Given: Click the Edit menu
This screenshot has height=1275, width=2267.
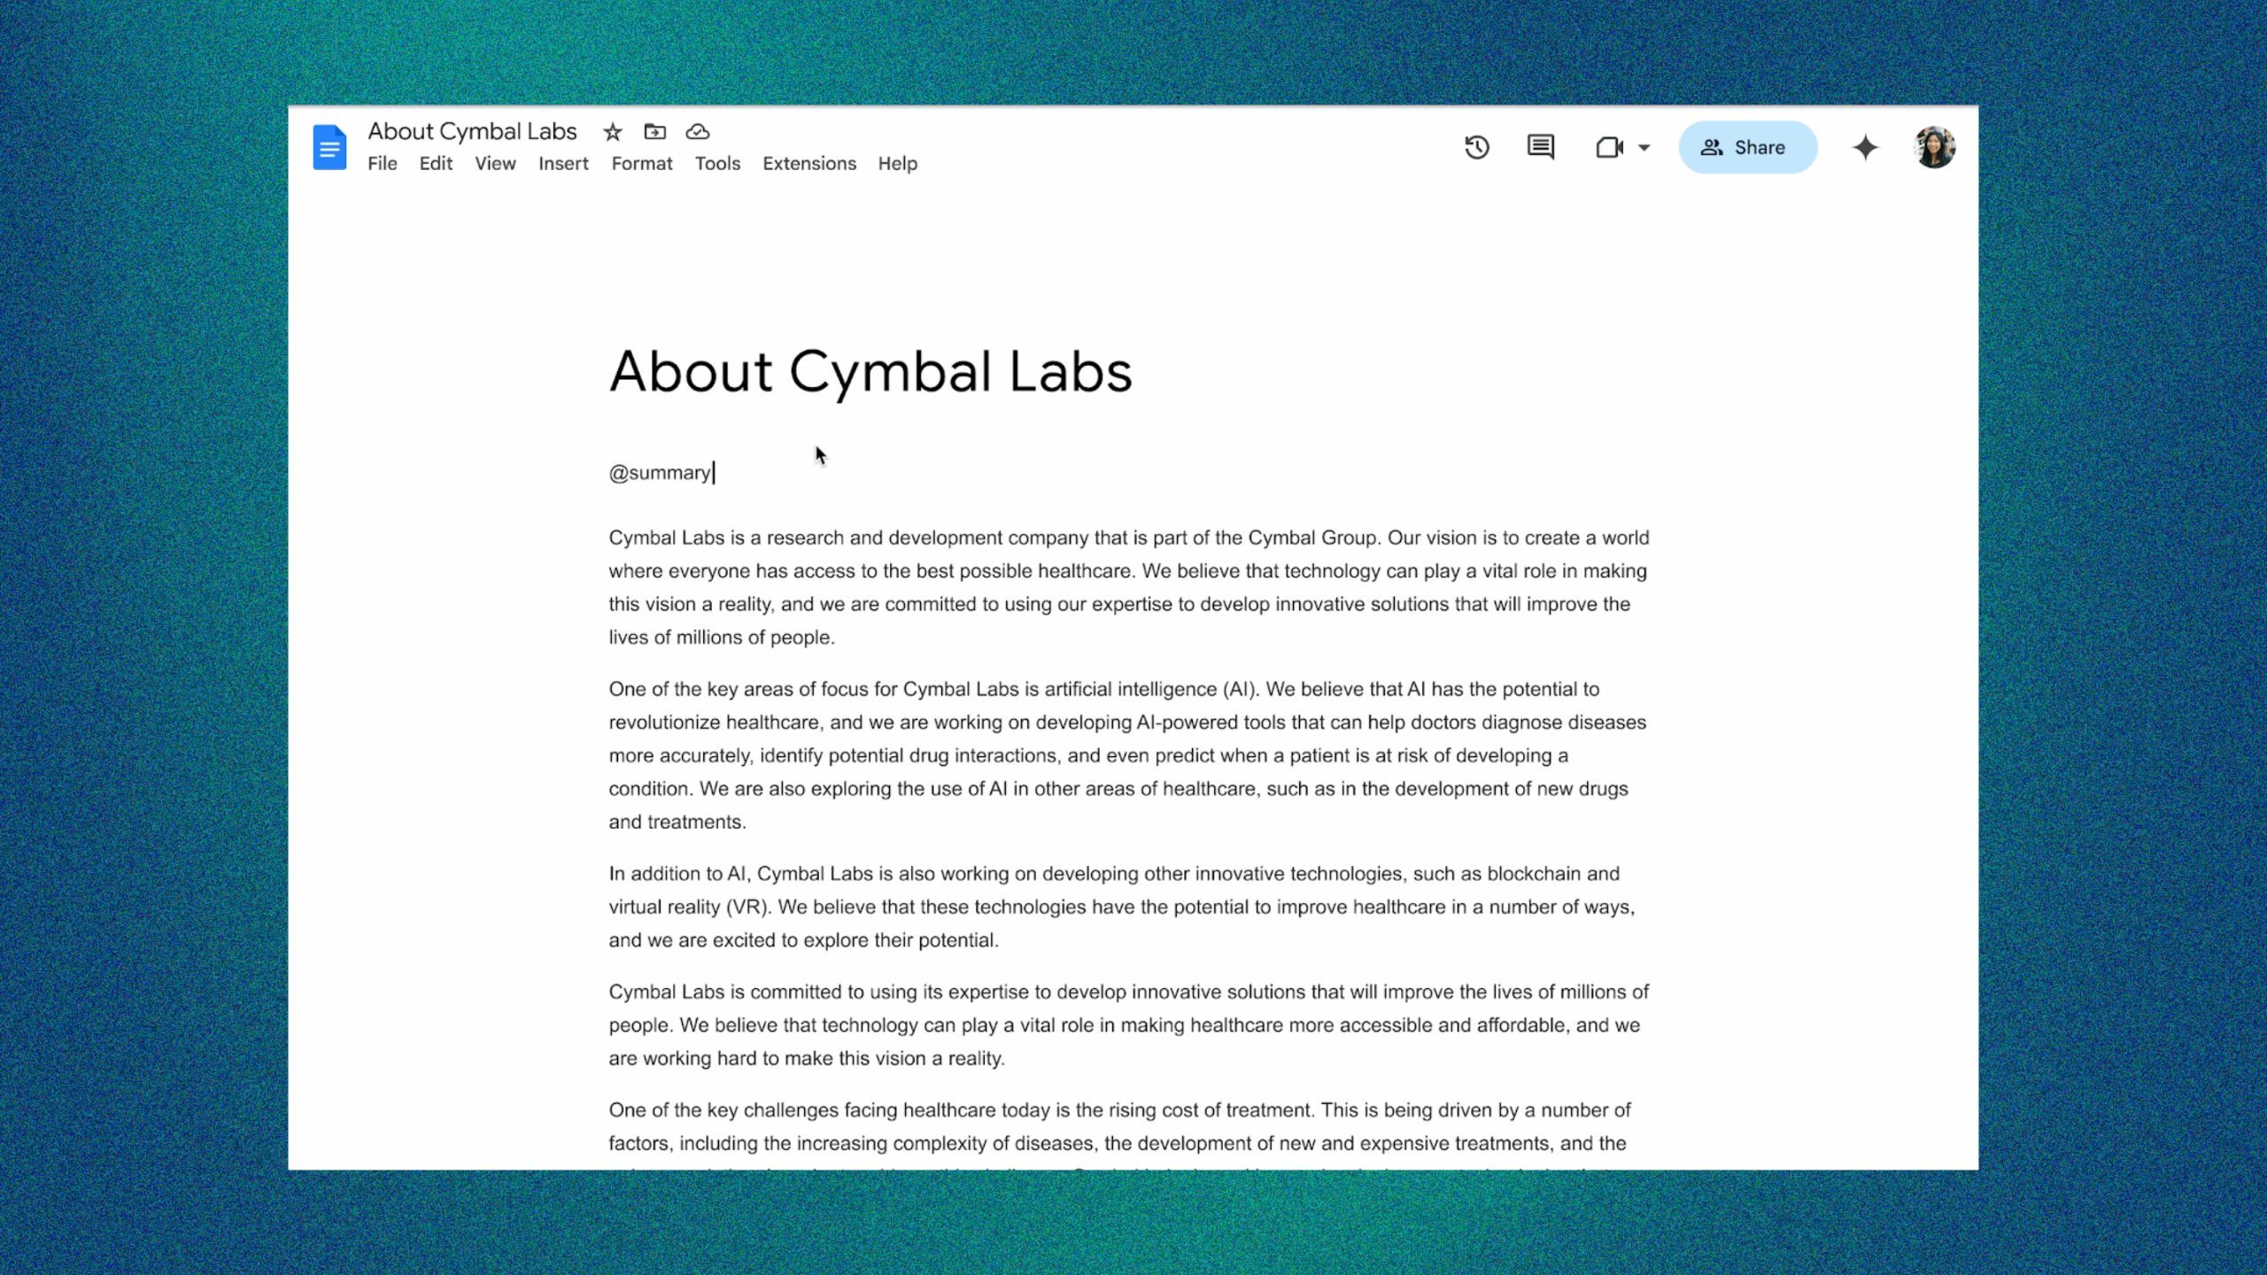Looking at the screenshot, I should click(x=436, y=164).
